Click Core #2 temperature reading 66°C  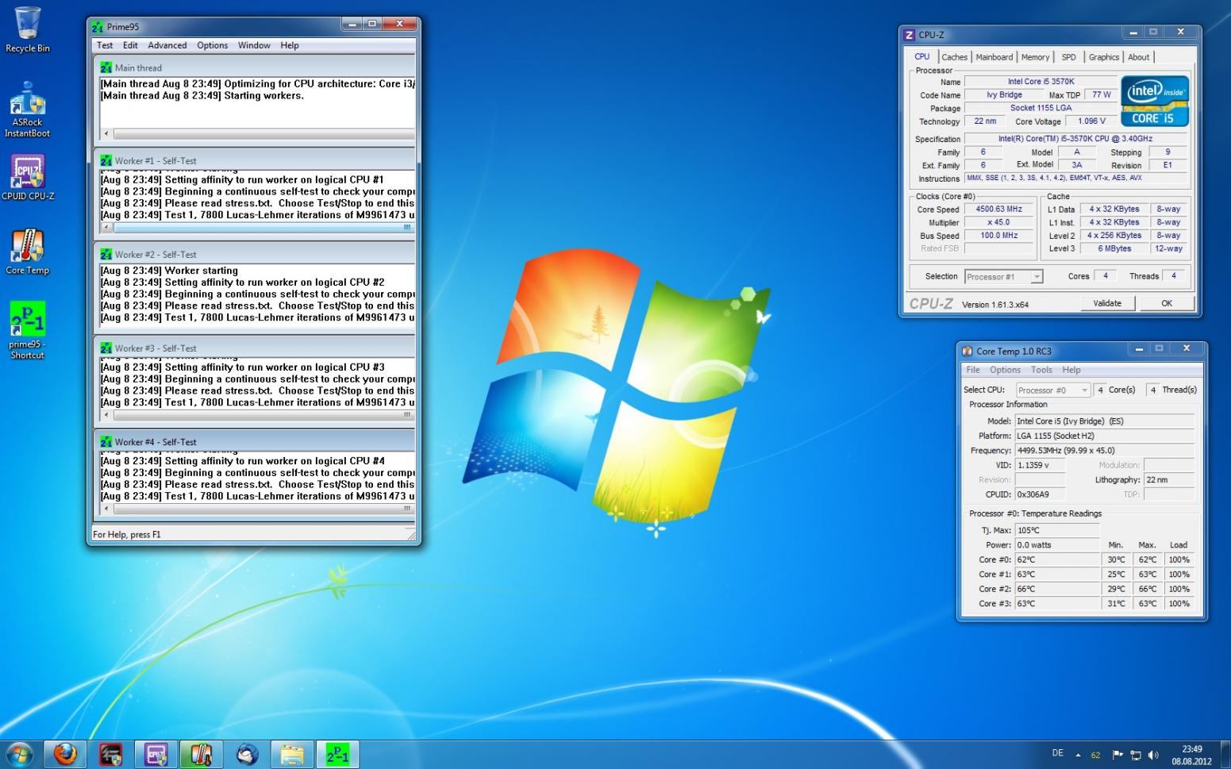[1057, 589]
